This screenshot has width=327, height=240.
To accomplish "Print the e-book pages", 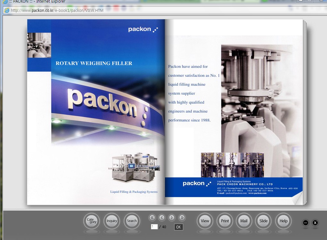I will (225, 221).
